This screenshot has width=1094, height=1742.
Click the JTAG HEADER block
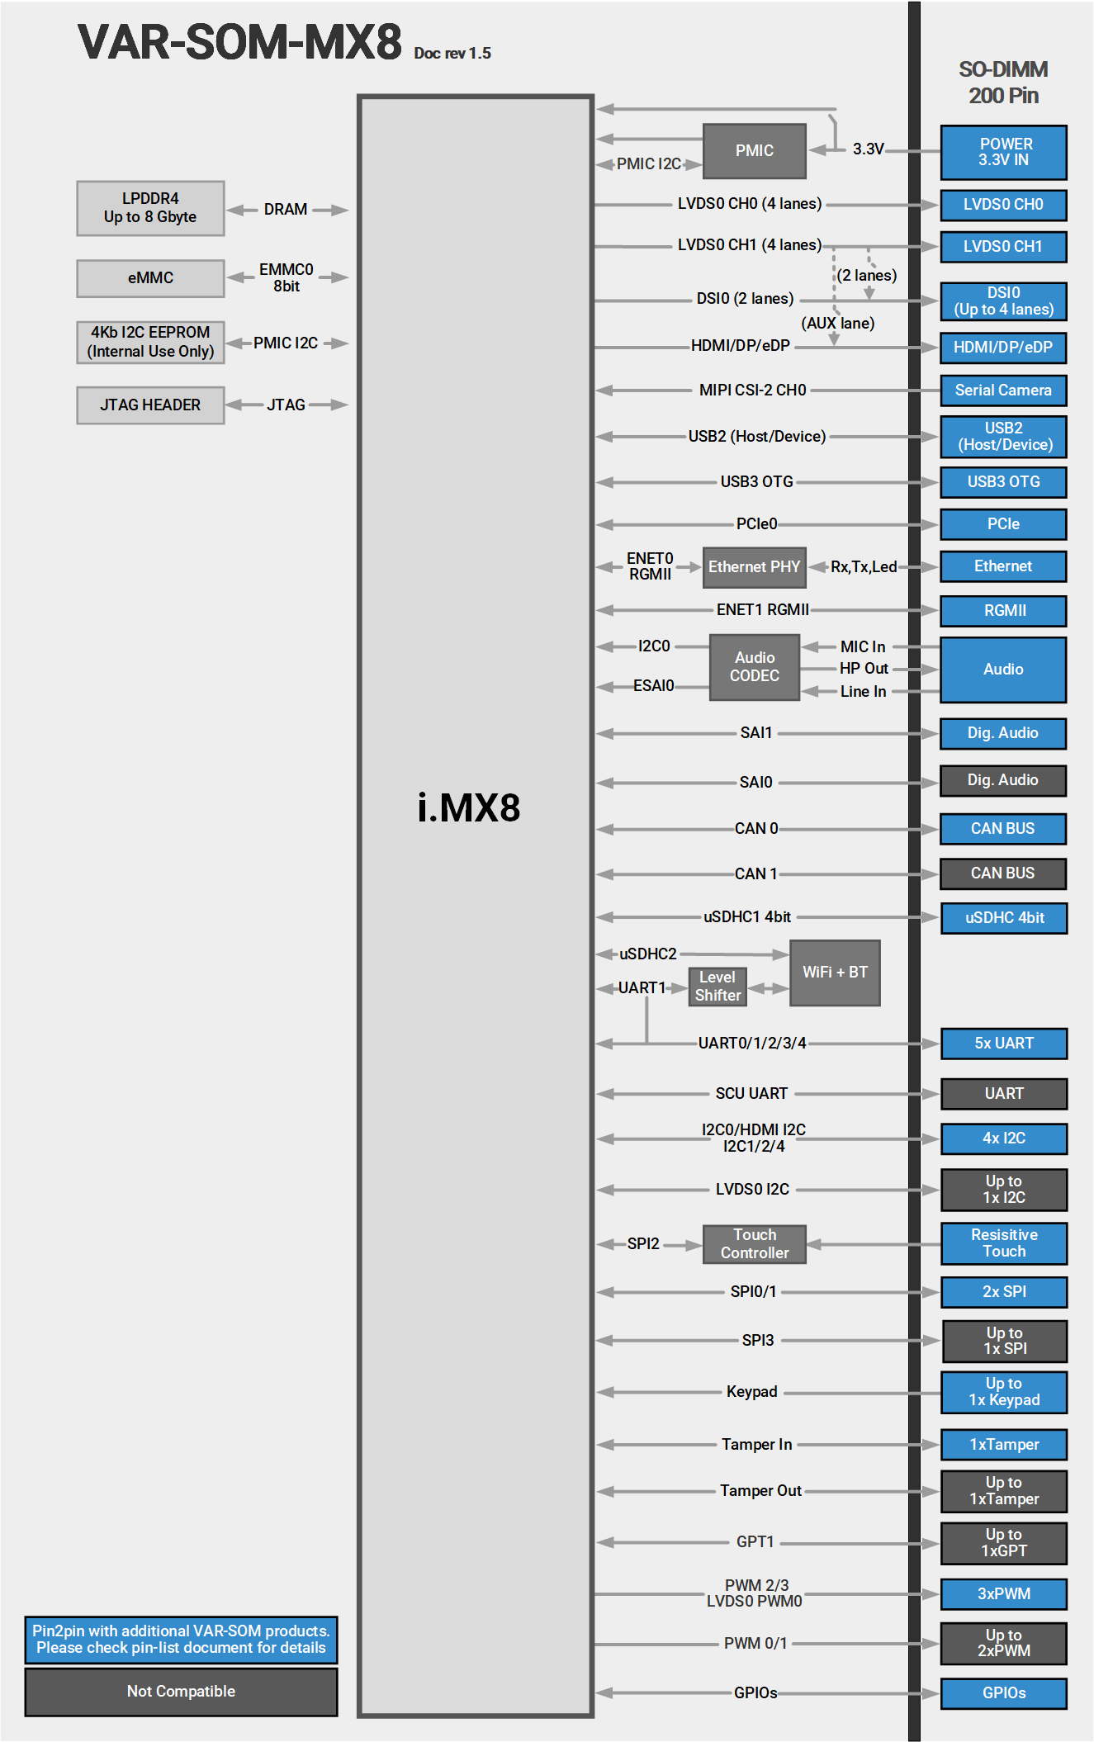point(150,405)
